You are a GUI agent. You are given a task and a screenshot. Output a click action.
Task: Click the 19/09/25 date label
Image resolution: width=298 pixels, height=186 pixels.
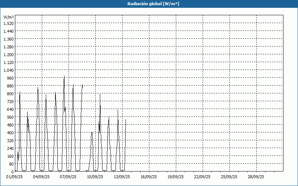pyautogui.click(x=175, y=177)
